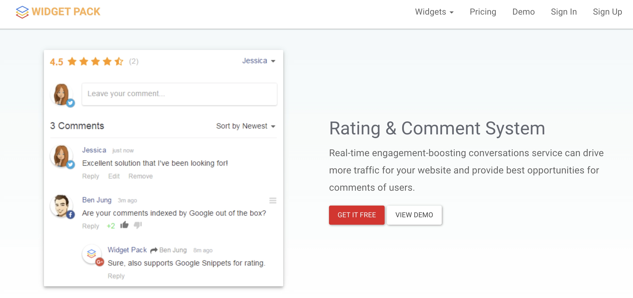Image resolution: width=633 pixels, height=298 pixels.
Task: Click the Widget Pack author name link
Action: coord(127,250)
